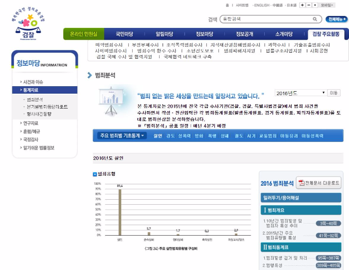Switch to the ENGLISH site

(262, 5)
